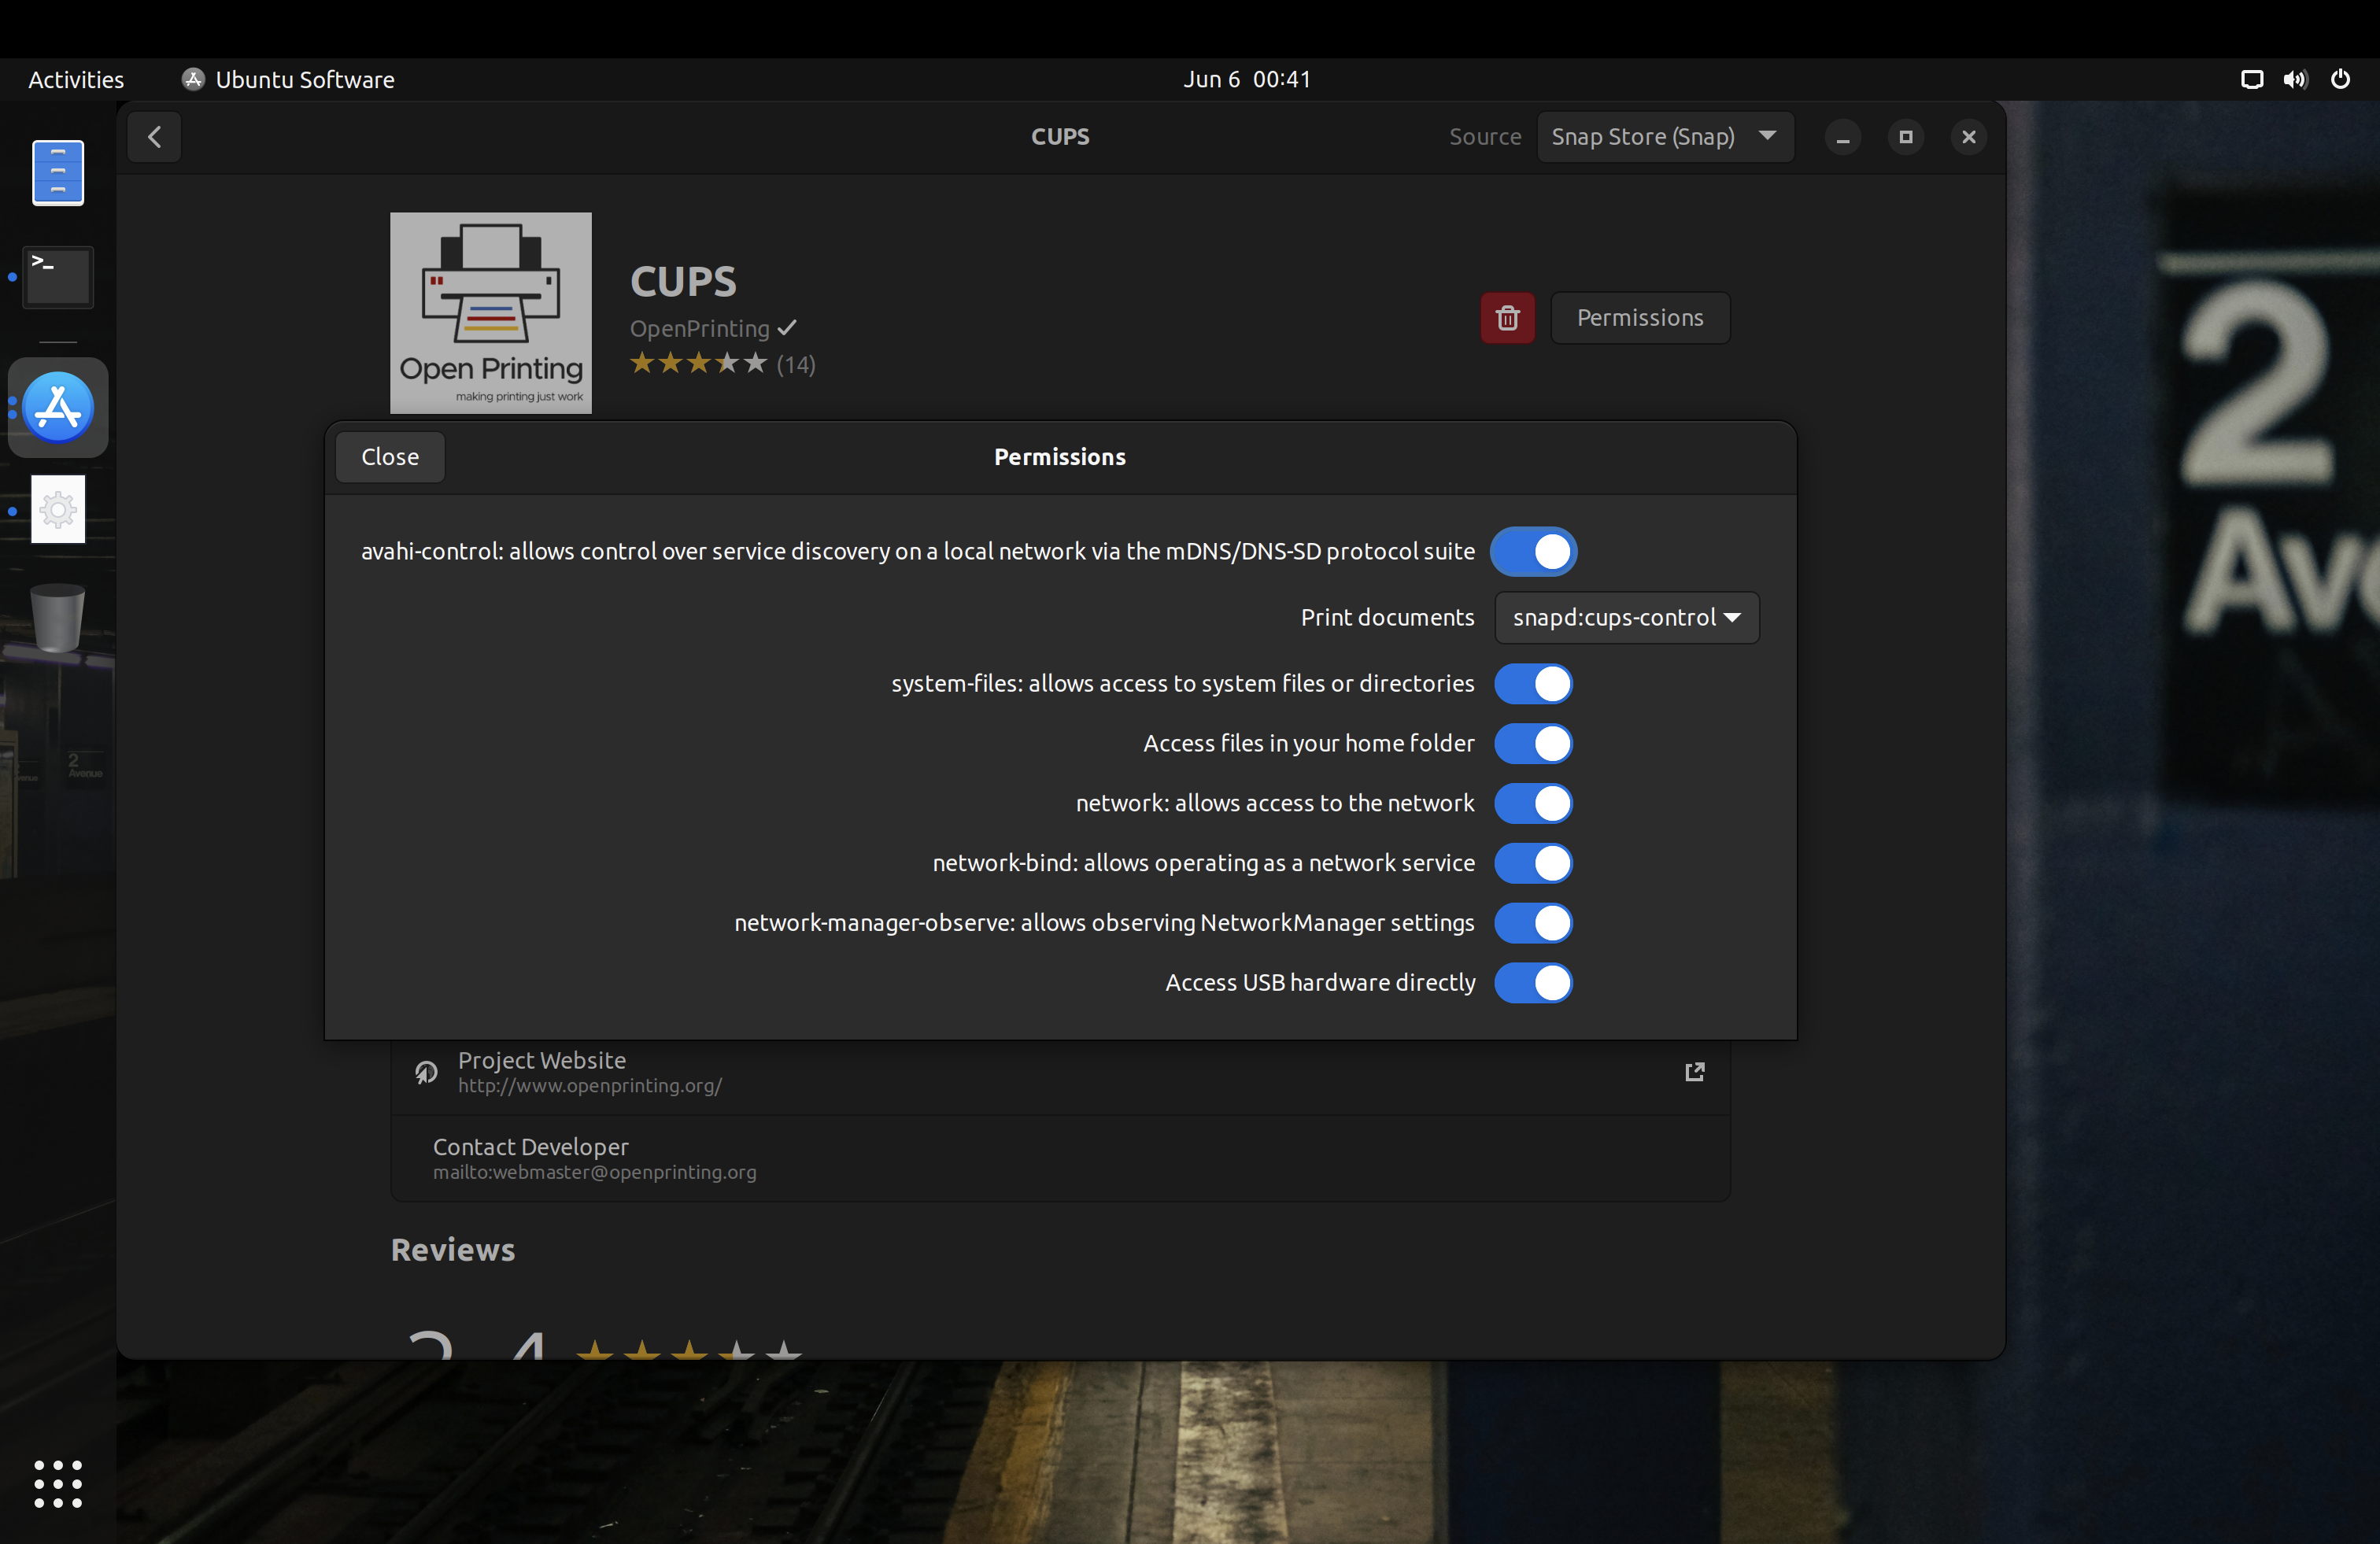The width and height of the screenshot is (2380, 1544).
Task: Go back with the header arrow
Action: [154, 137]
